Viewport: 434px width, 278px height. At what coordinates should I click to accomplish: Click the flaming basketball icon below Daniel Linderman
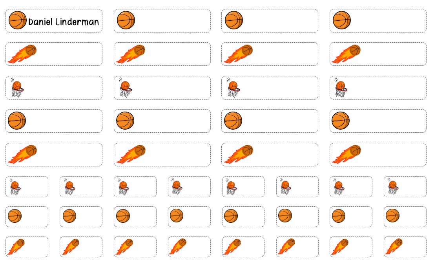[x=22, y=54]
